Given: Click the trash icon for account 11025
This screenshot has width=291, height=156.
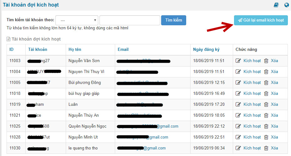Looking at the screenshot, I should tap(266, 126).
